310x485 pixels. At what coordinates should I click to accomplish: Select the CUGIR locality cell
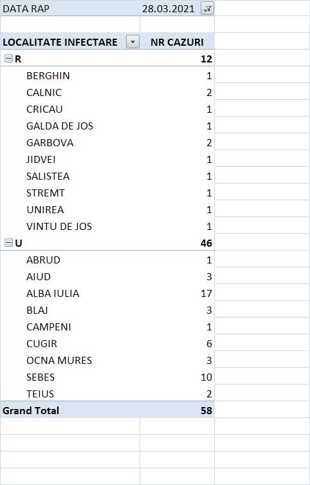click(x=70, y=344)
